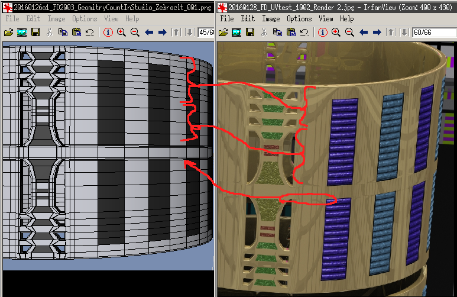457x297 pixels.
Task: Open View menu in left IrfanView window
Action: (x=111, y=19)
